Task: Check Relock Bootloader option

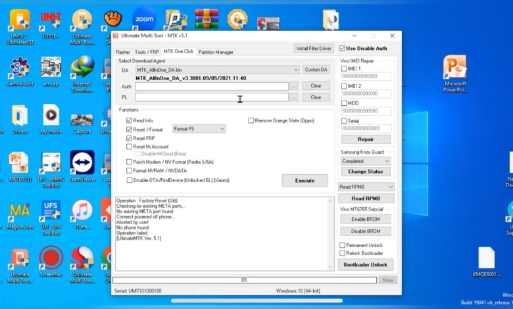Action: (x=342, y=253)
